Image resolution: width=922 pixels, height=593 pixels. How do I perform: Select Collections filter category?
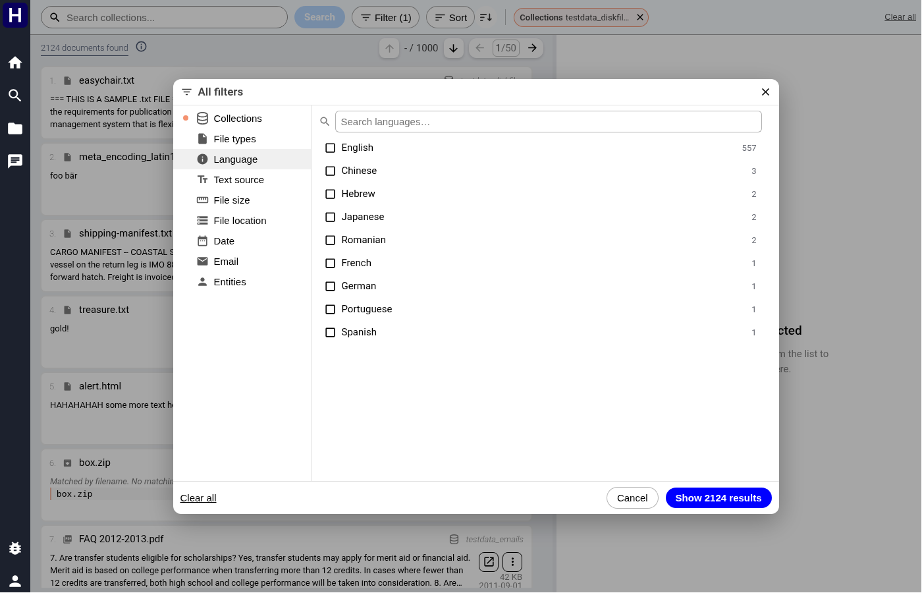tap(242, 119)
